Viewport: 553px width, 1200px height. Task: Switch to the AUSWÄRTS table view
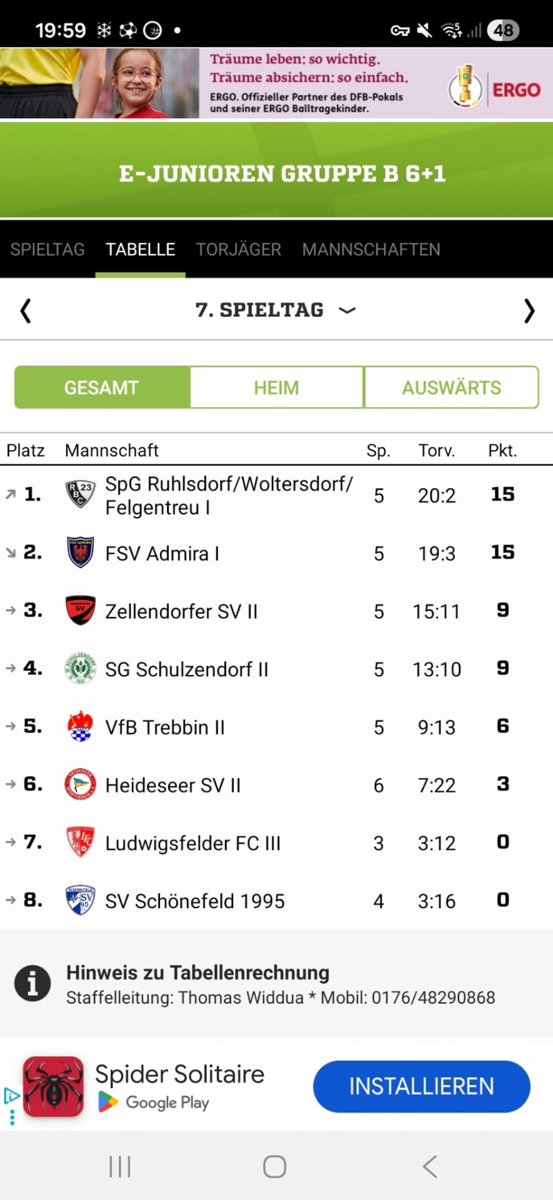451,387
